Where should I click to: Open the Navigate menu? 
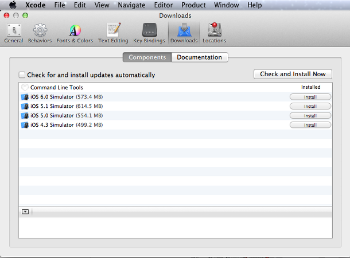(x=131, y=5)
